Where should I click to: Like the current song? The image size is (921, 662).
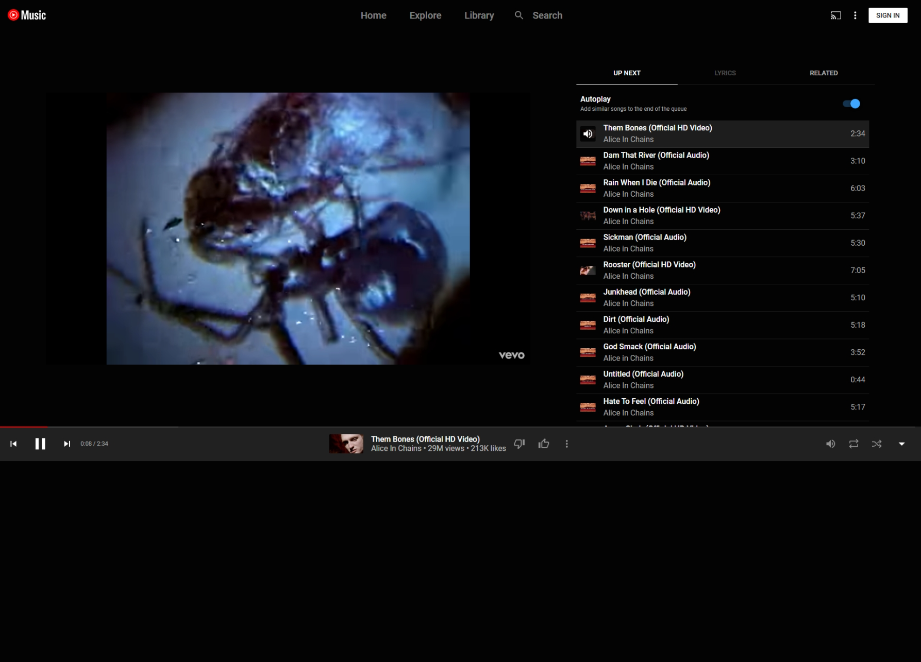point(544,444)
